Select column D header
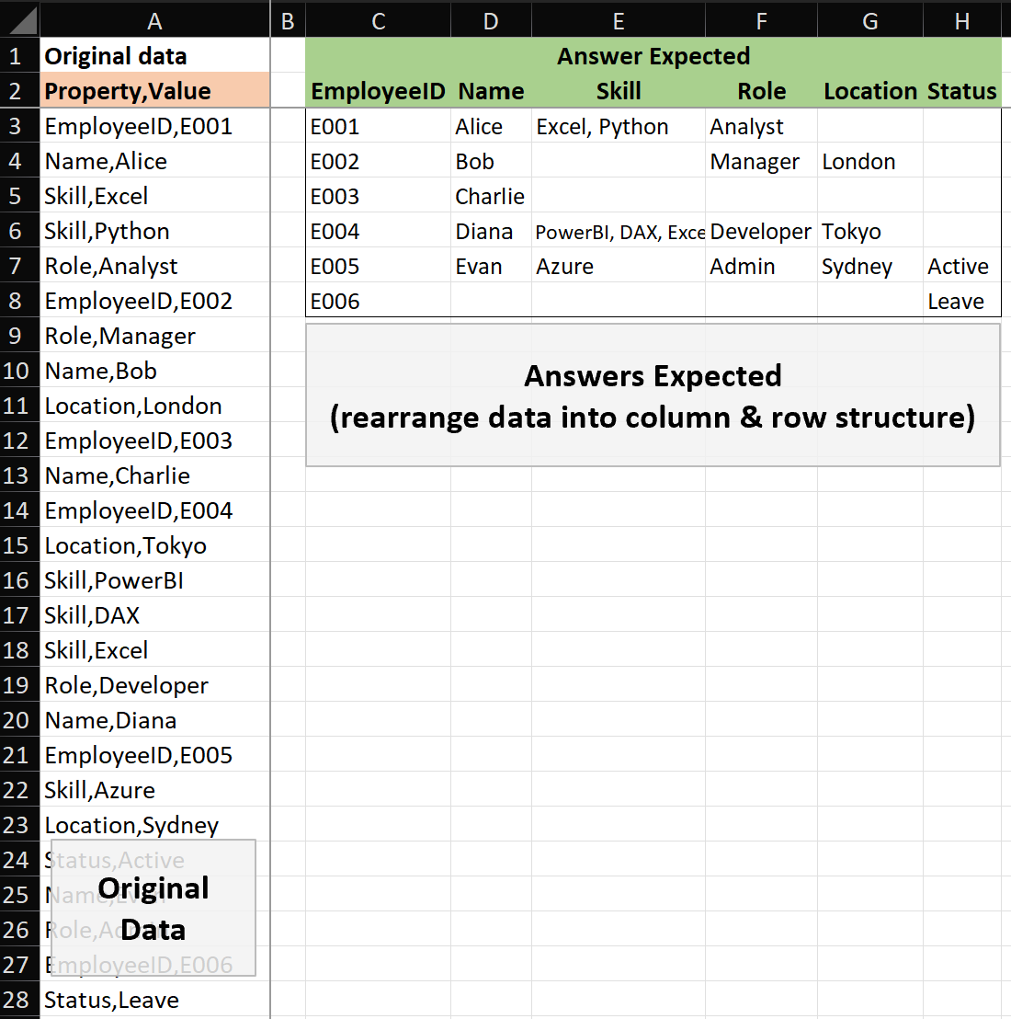This screenshot has height=1019, width=1011. tap(491, 20)
